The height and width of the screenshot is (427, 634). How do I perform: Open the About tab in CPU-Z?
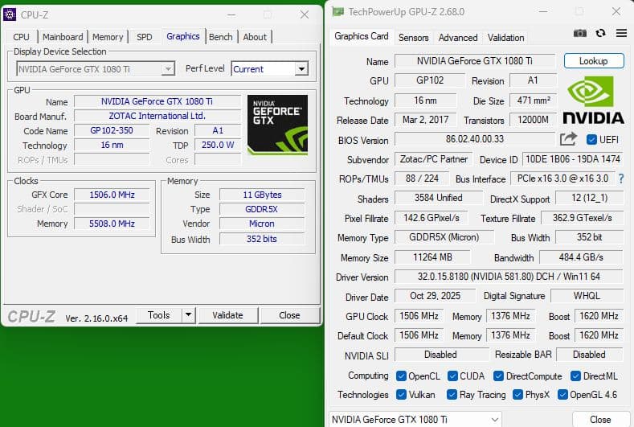(x=255, y=37)
